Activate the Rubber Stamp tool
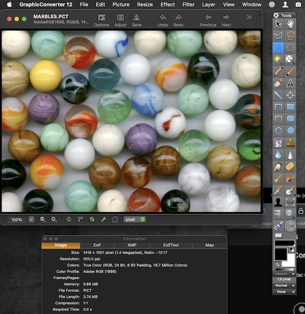 pos(290,143)
